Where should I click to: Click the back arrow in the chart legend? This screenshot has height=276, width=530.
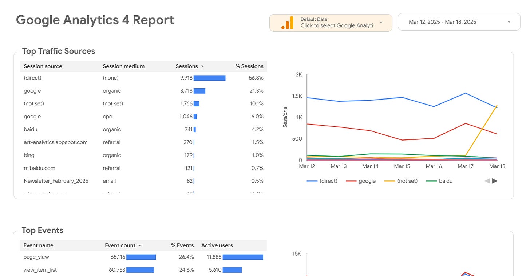click(487, 180)
